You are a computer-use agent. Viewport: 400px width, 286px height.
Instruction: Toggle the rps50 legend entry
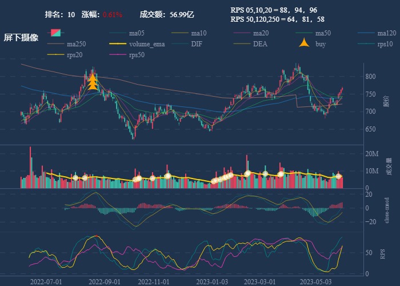point(137,55)
